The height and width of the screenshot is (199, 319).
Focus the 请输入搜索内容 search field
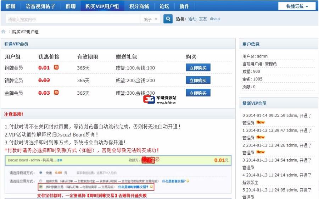73,20
